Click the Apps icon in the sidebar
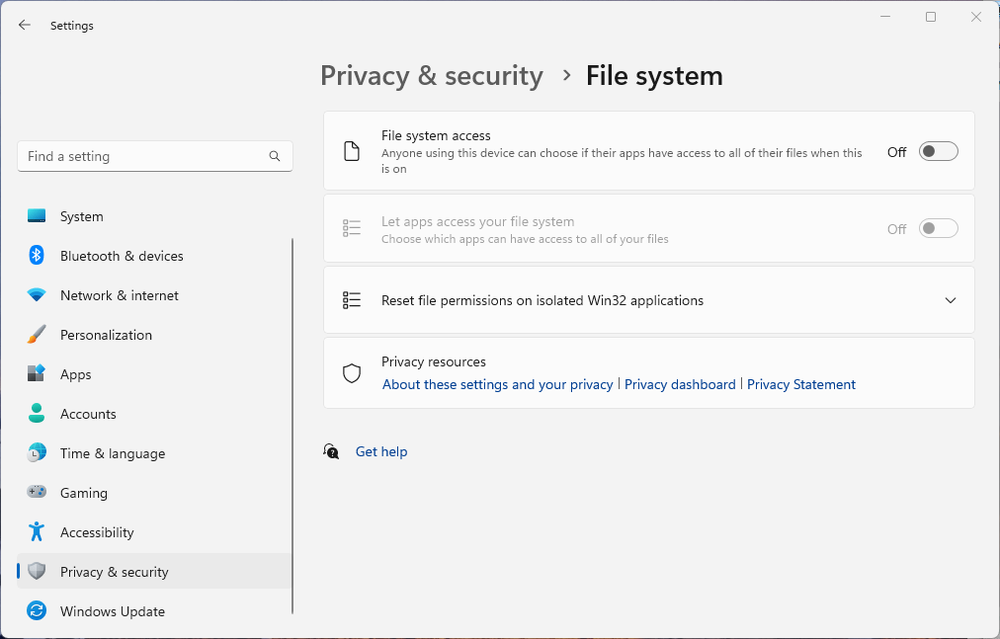This screenshot has height=639, width=1000. tap(37, 374)
